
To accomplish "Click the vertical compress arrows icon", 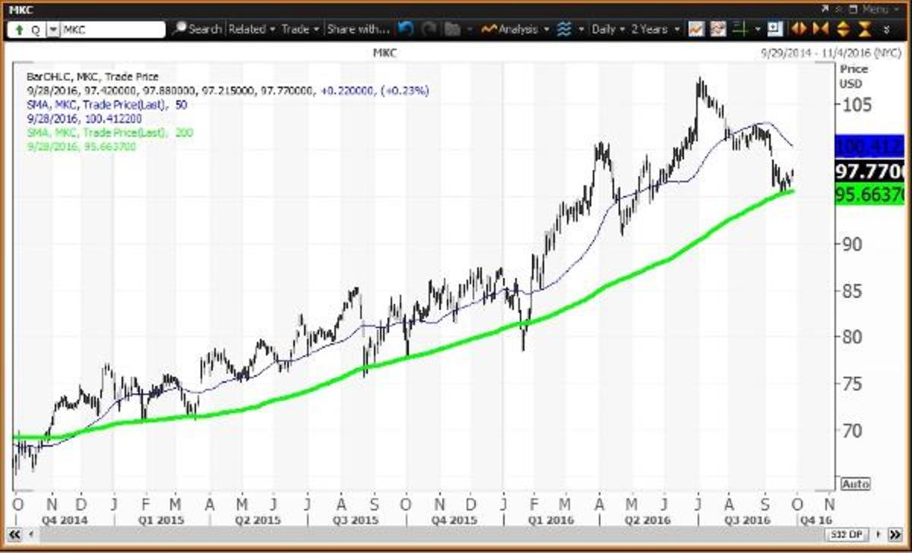I will [x=865, y=30].
